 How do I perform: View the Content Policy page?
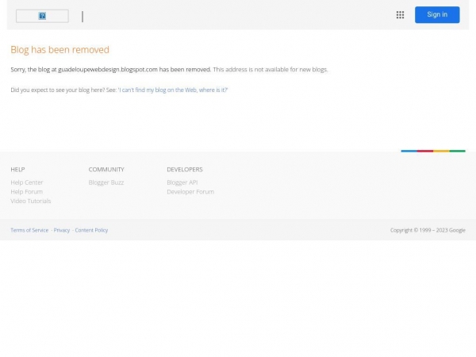91,230
